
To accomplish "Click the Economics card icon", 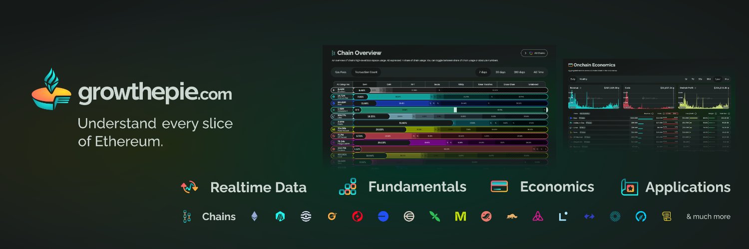I will click(499, 187).
